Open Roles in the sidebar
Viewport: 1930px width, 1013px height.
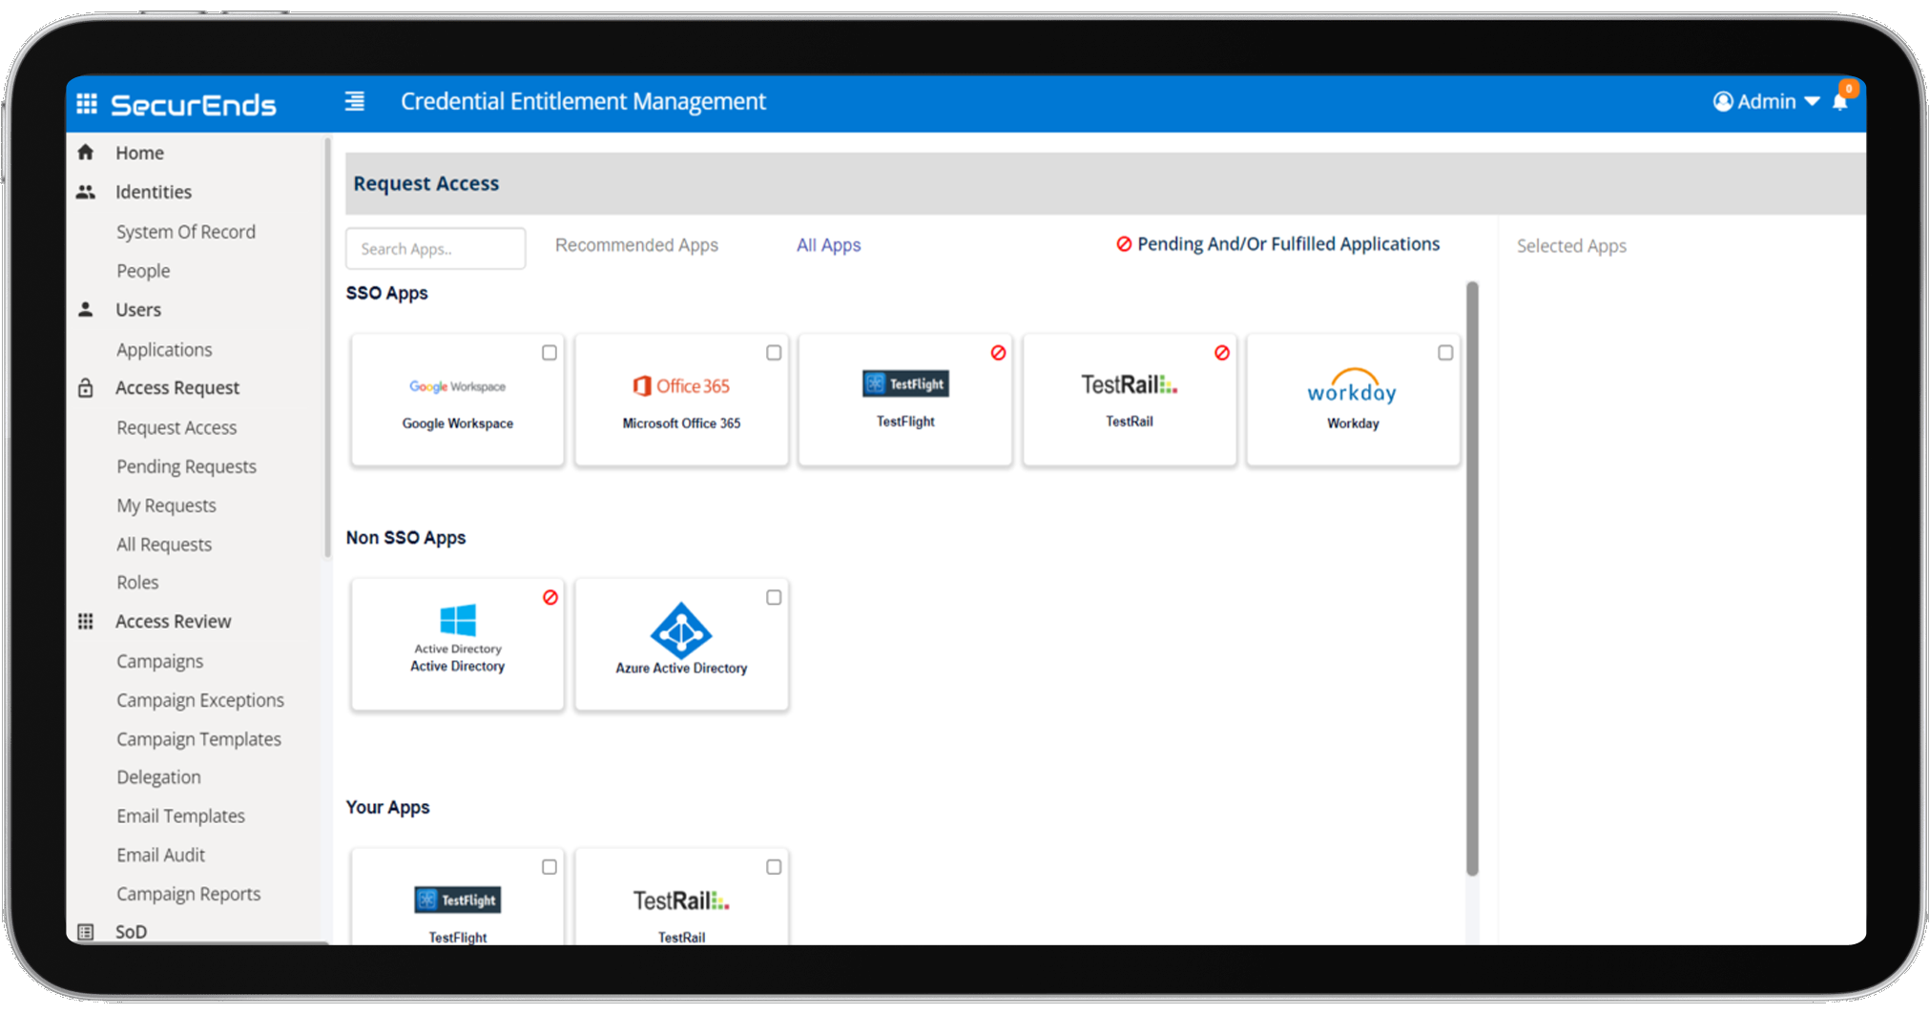pos(137,583)
